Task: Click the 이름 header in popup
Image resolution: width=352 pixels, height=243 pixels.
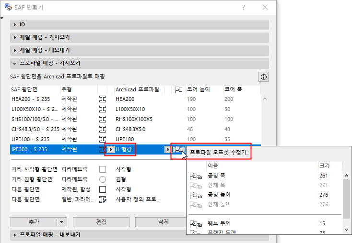Action: point(262,166)
